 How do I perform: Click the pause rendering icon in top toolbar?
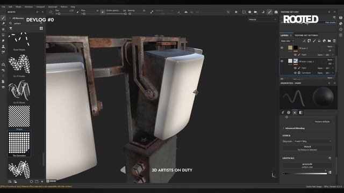[x=236, y=12]
